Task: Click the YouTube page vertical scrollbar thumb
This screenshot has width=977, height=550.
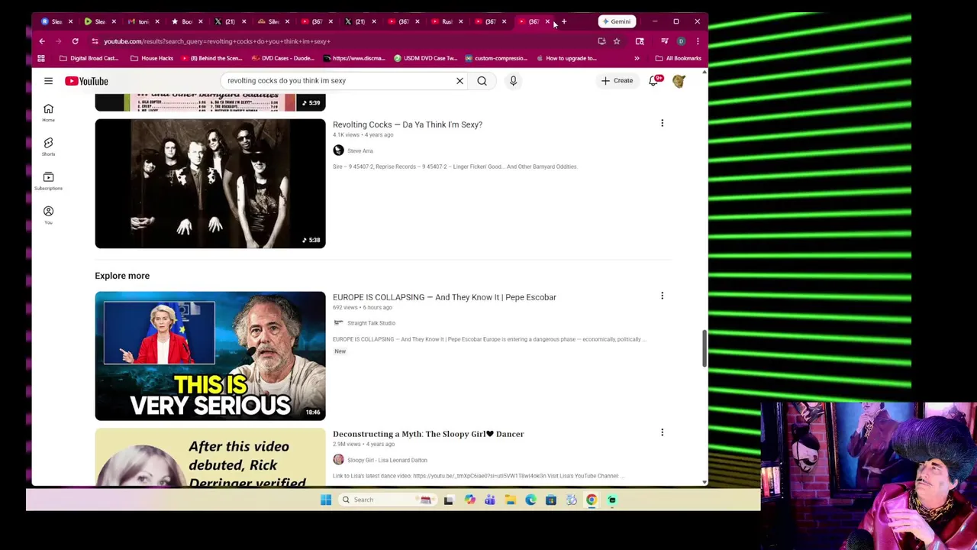Action: tap(704, 349)
